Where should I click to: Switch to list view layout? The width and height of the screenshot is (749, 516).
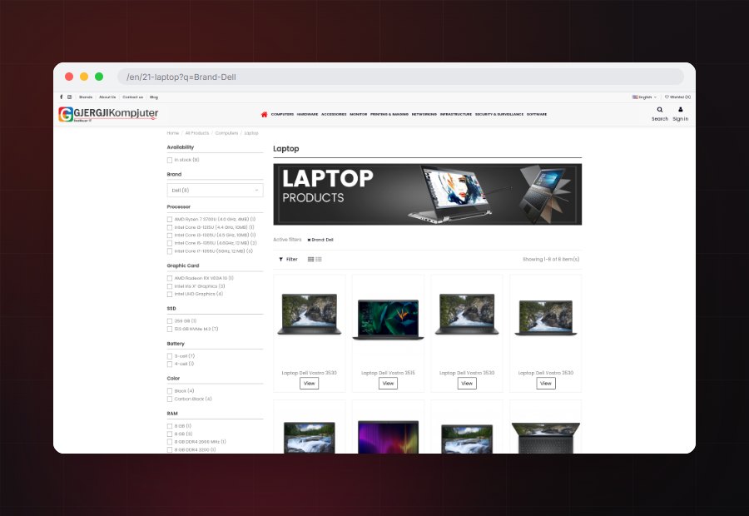(319, 260)
